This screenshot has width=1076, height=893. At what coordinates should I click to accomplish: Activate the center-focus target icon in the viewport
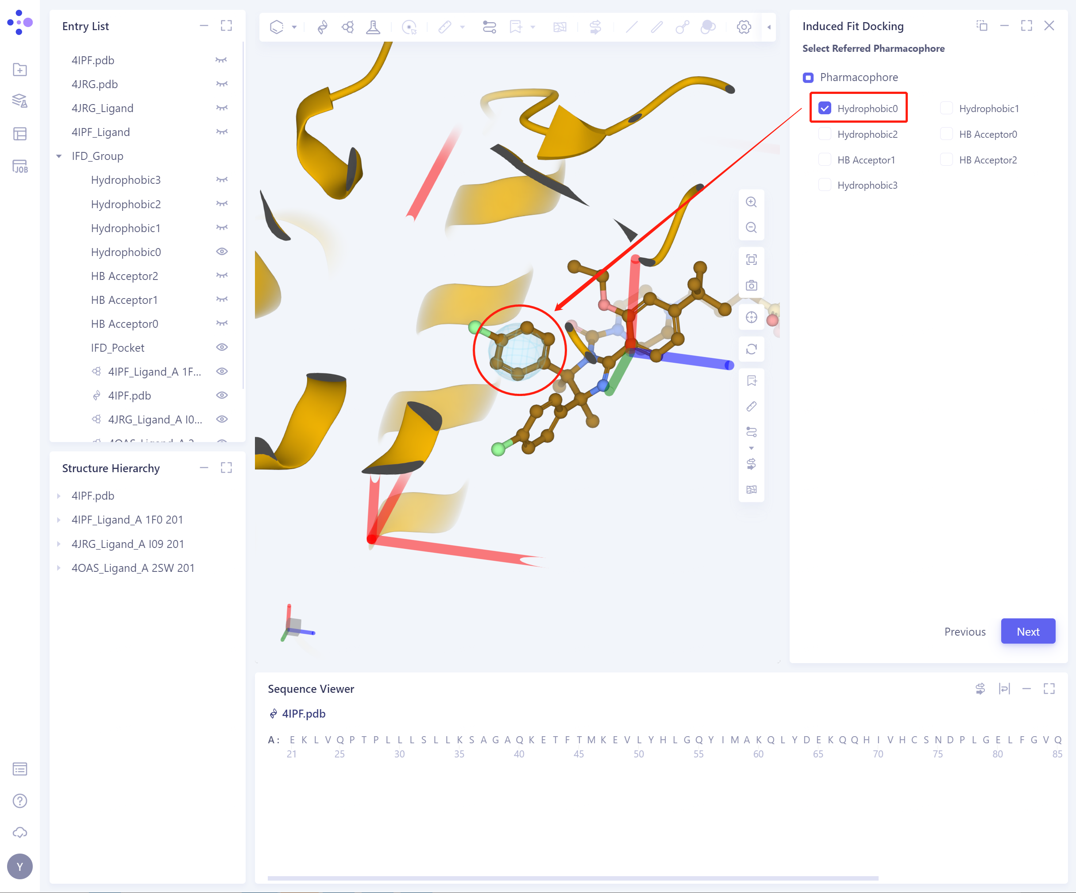pyautogui.click(x=751, y=317)
